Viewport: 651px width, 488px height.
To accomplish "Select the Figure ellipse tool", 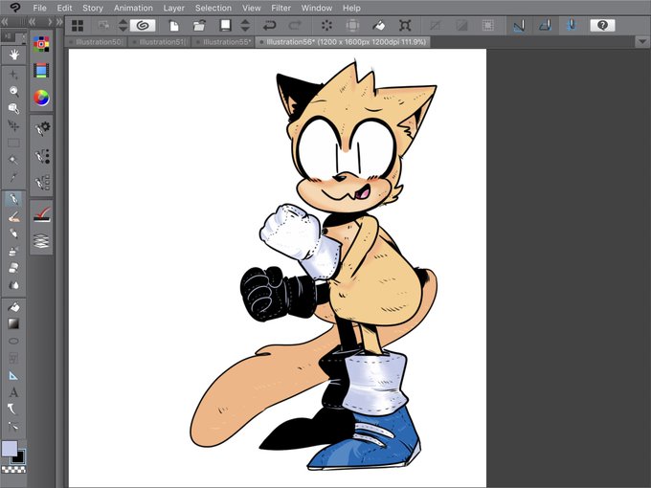I will (x=13, y=341).
